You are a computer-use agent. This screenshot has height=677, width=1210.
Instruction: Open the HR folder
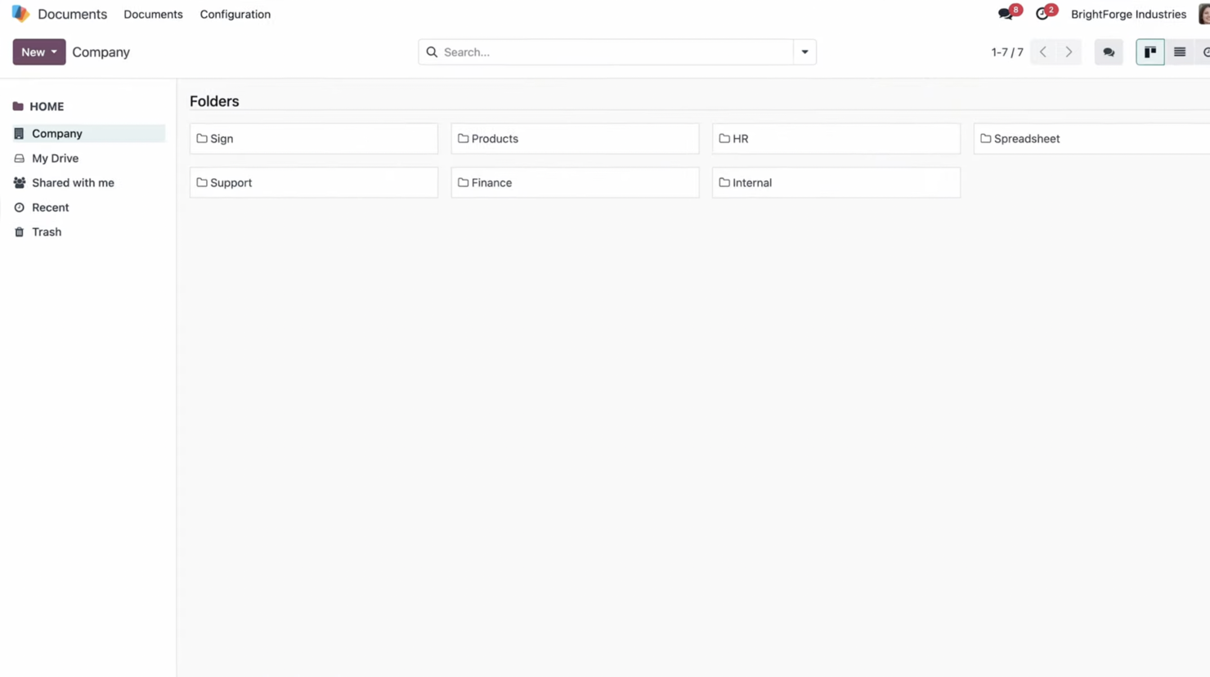(x=836, y=138)
